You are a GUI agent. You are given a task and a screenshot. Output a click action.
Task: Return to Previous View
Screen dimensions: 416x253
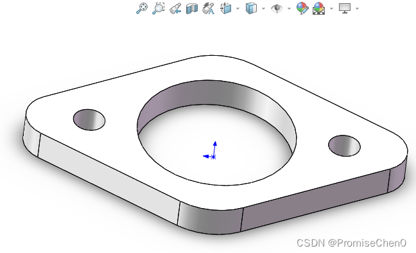(x=175, y=8)
